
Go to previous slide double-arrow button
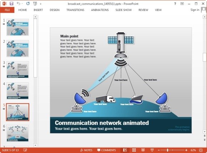click(x=205, y=136)
